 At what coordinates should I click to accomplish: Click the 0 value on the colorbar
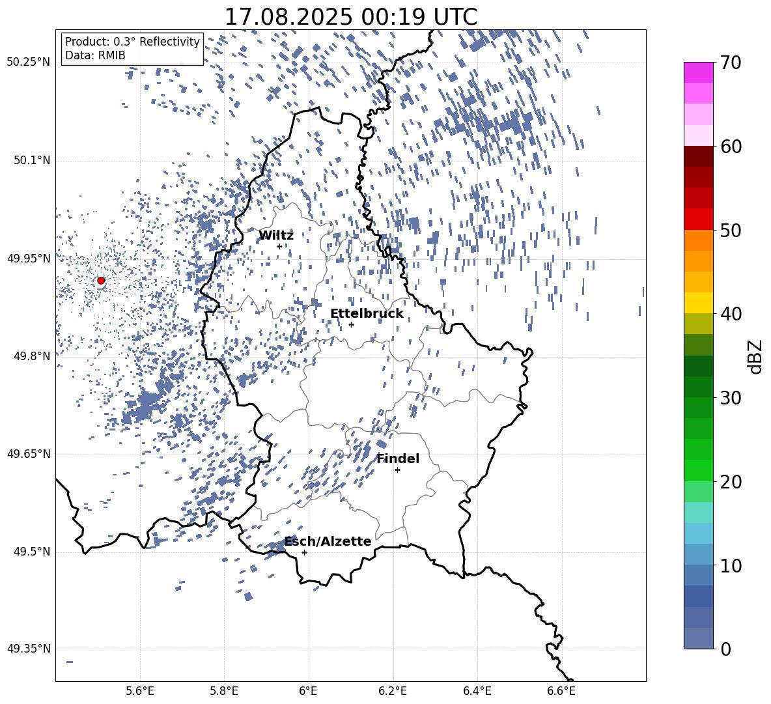pos(725,649)
